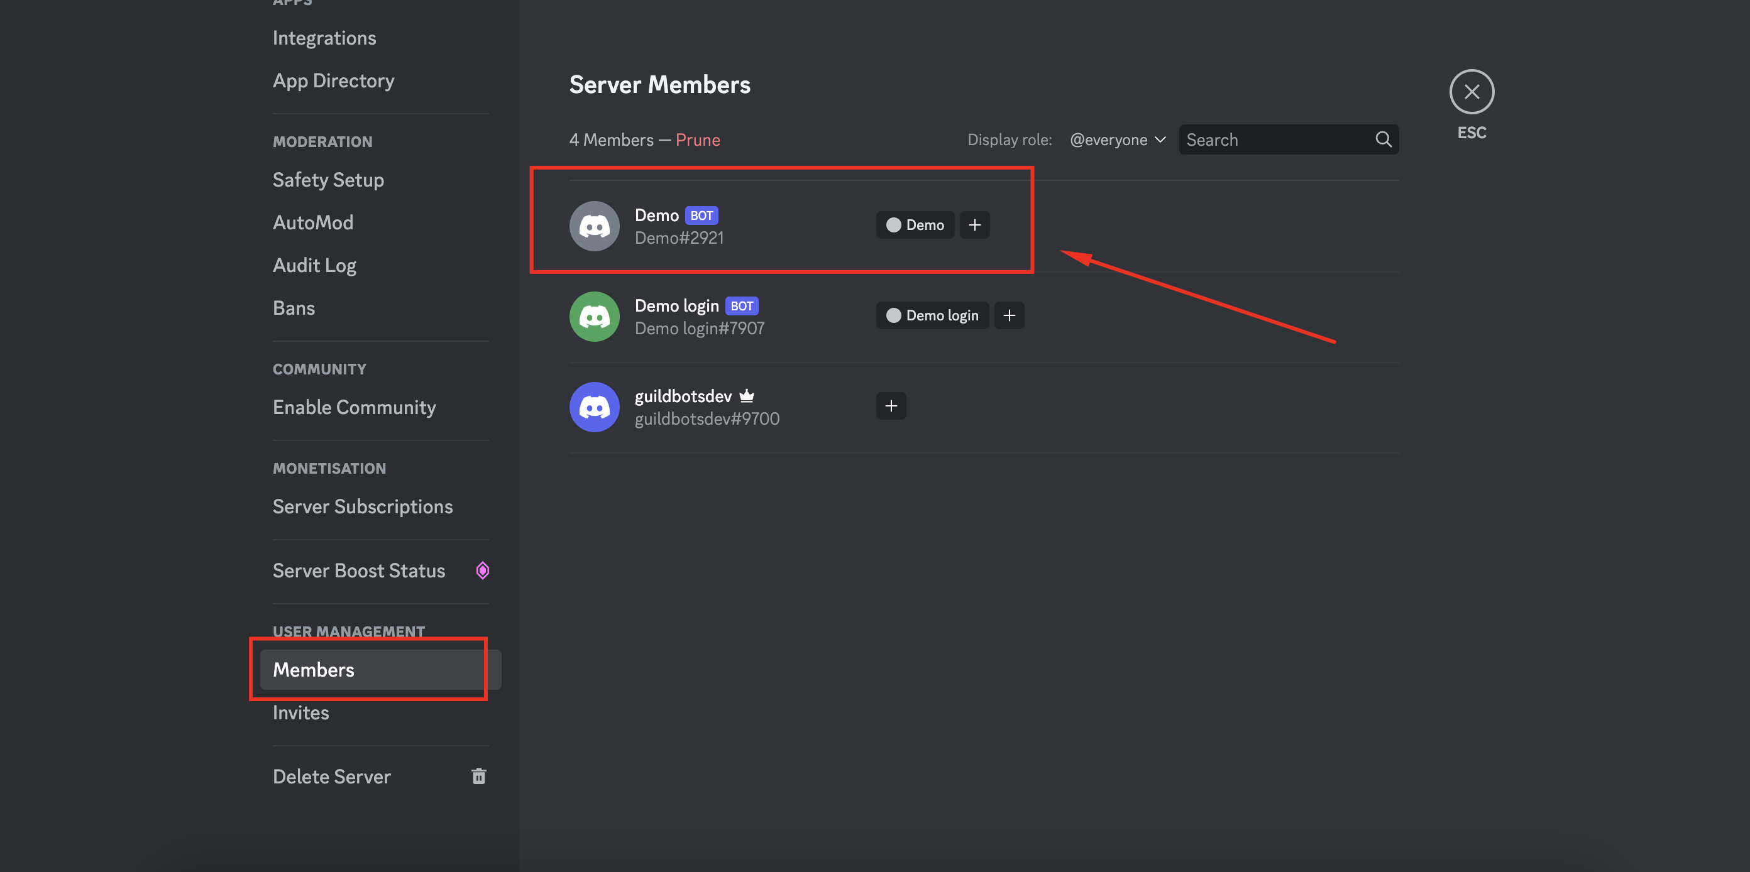Focus the member Search field

1288,140
